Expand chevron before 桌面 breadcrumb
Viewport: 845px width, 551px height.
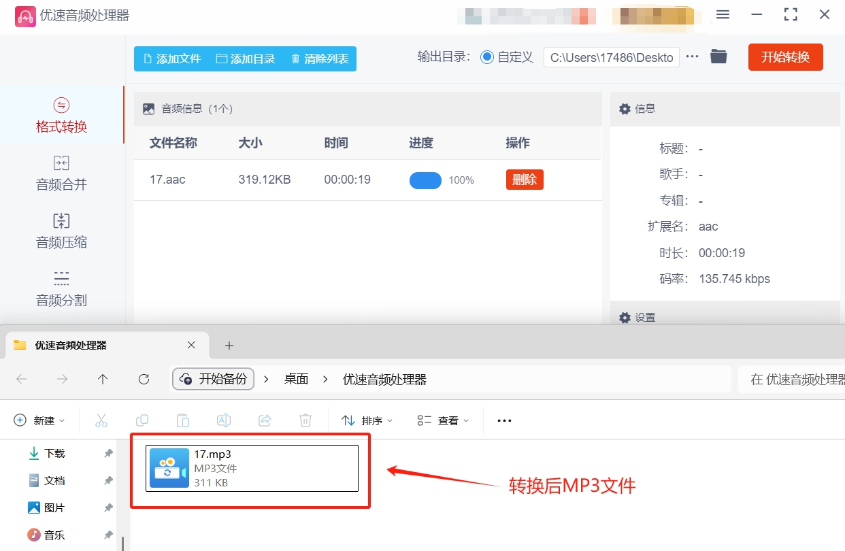click(x=267, y=379)
